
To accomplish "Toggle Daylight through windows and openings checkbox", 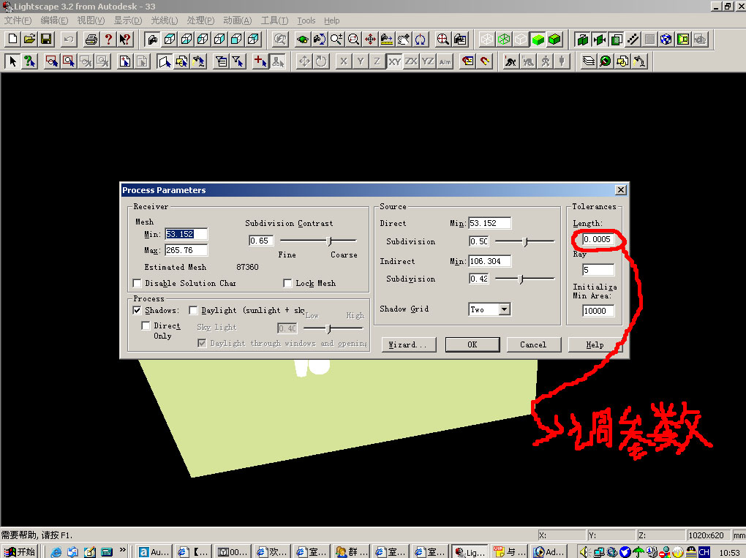I will [202, 343].
